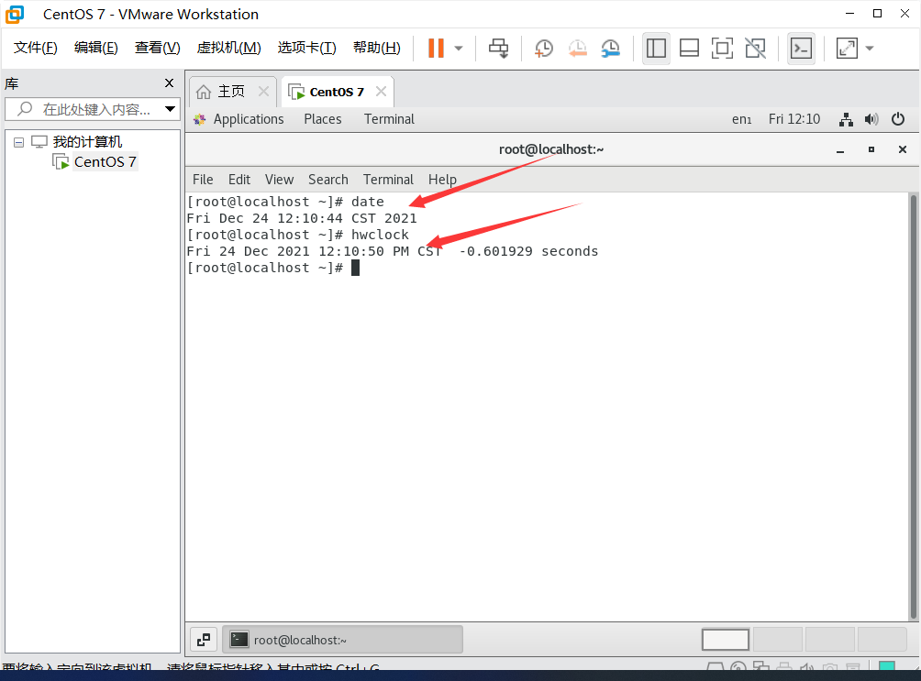Click the volume speaker icon
This screenshot has height=681, width=921.
(871, 120)
